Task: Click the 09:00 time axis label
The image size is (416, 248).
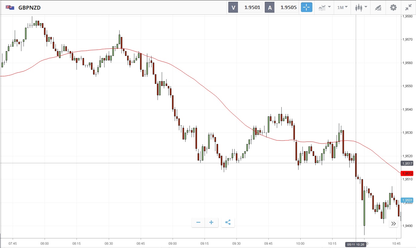Action: 173,243
